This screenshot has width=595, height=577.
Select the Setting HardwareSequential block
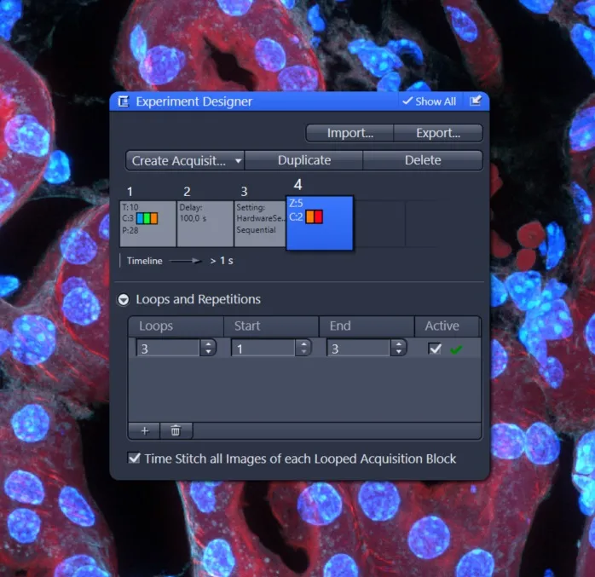[260, 224]
